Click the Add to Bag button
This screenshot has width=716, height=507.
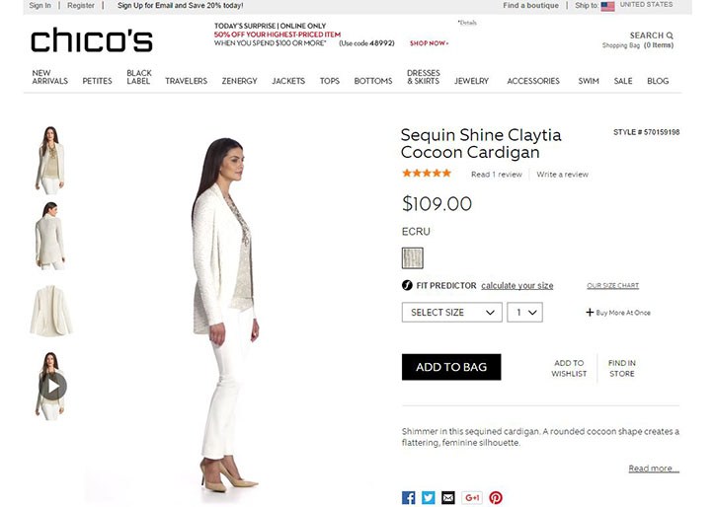tap(451, 367)
